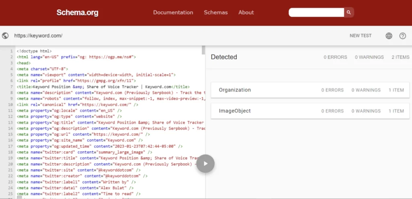Open the Documentation menu item
The width and height of the screenshot is (412, 199).
tap(173, 12)
